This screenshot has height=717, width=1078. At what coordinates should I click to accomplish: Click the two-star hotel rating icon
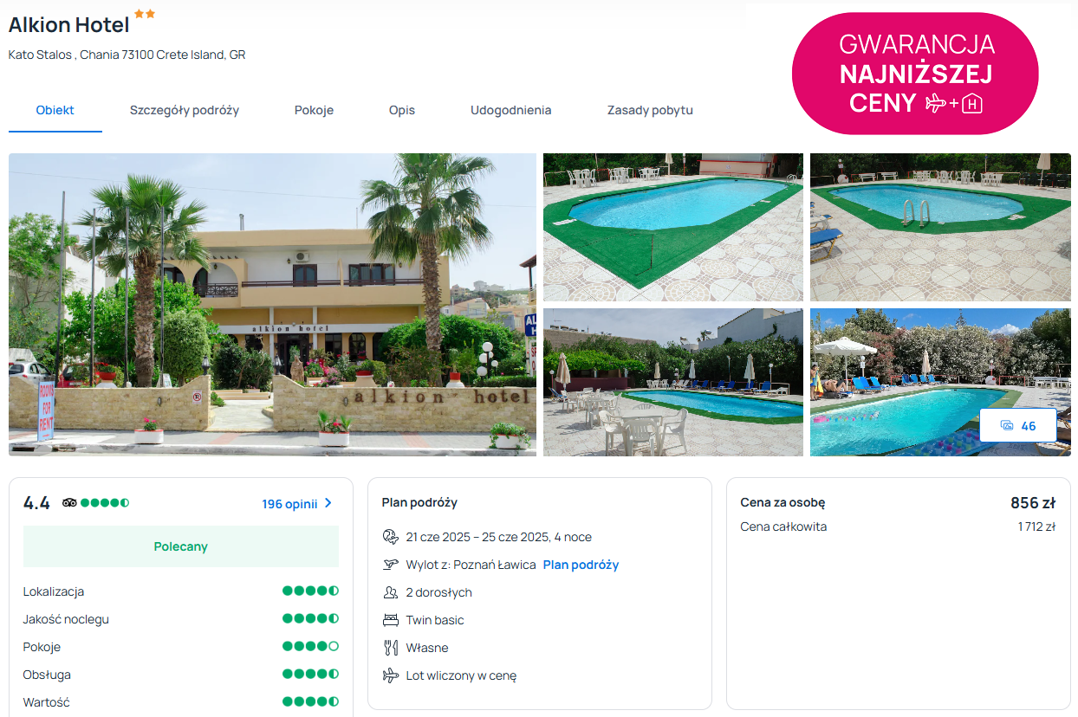point(145,15)
